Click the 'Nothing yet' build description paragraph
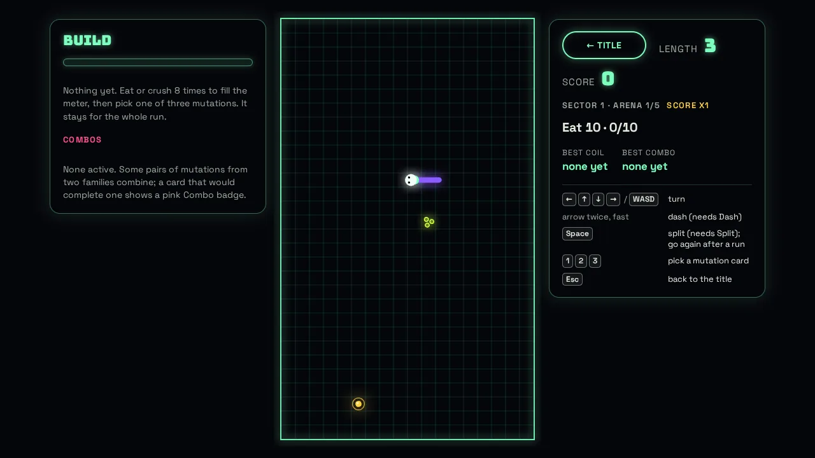Viewport: 815px width, 458px height. tap(157, 104)
